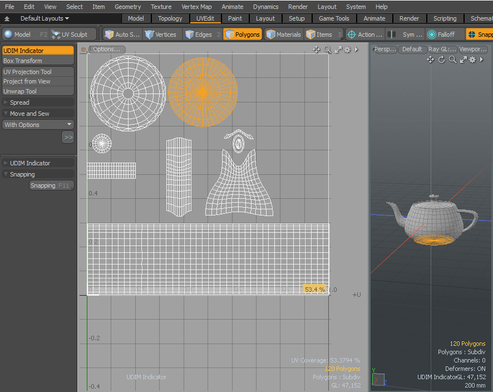The height and width of the screenshot is (392, 493).
Task: Open the With Options dropdown
Action: tap(38, 125)
